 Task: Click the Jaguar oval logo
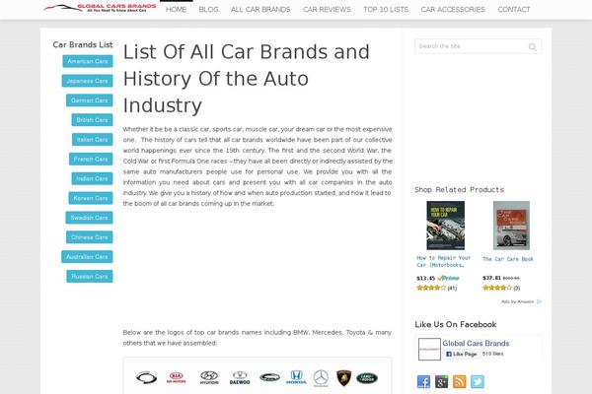[x=269, y=377]
